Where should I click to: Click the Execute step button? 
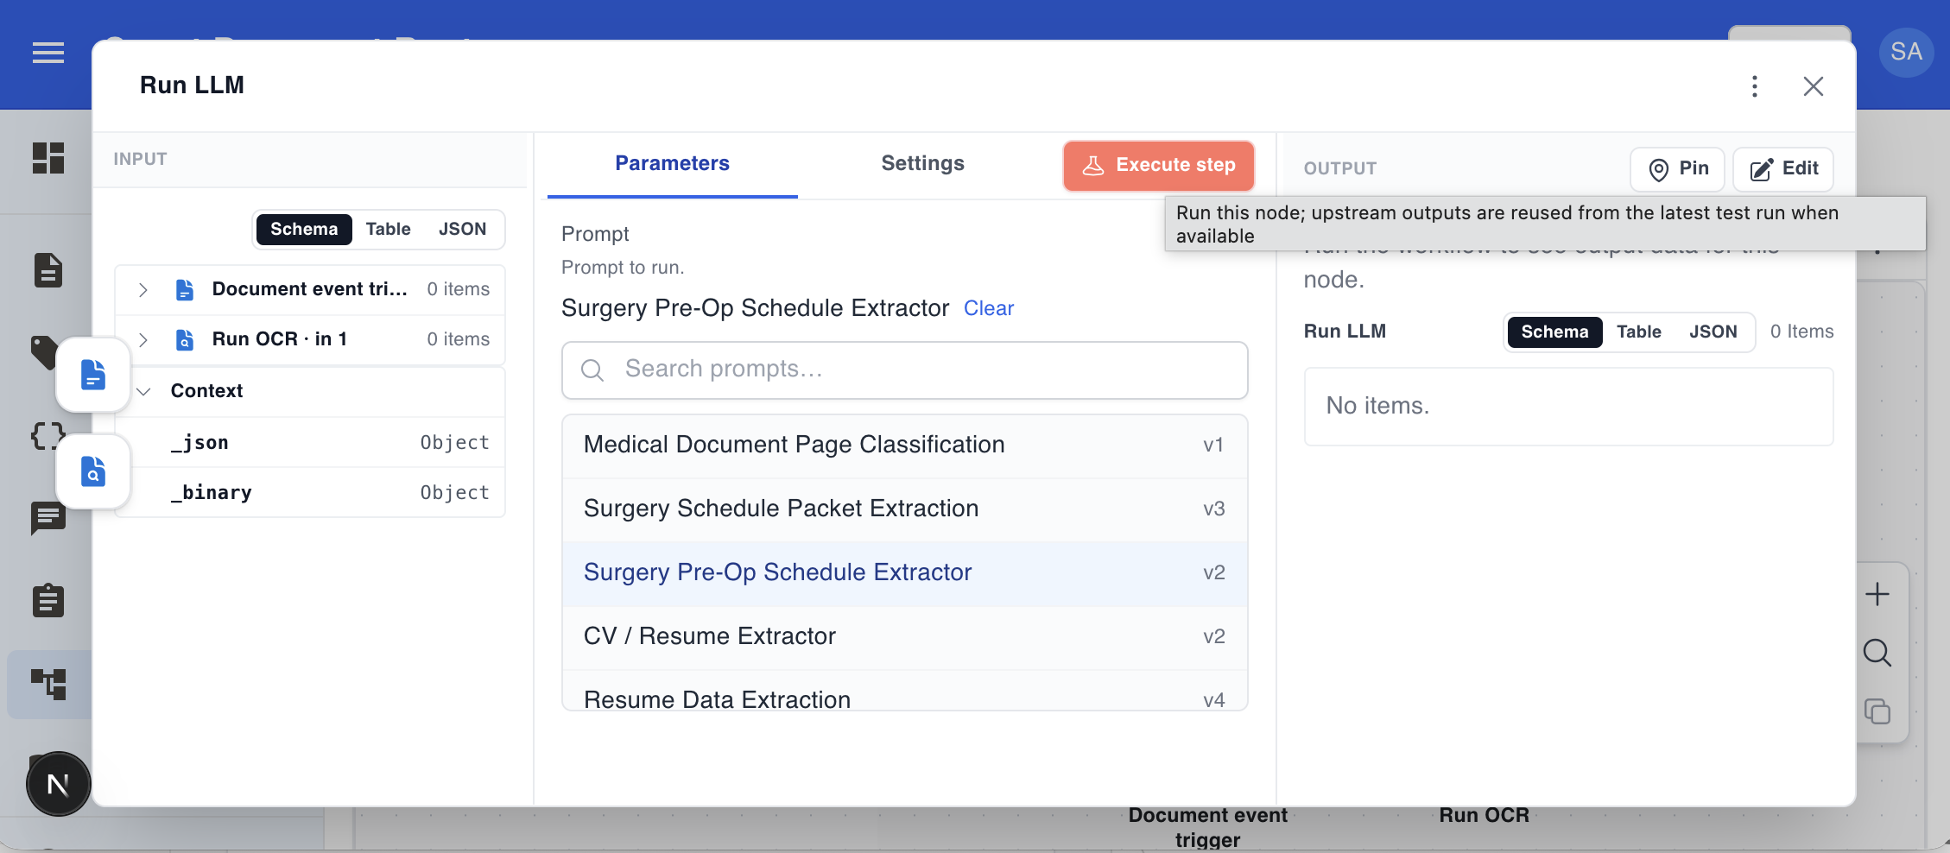[1158, 165]
